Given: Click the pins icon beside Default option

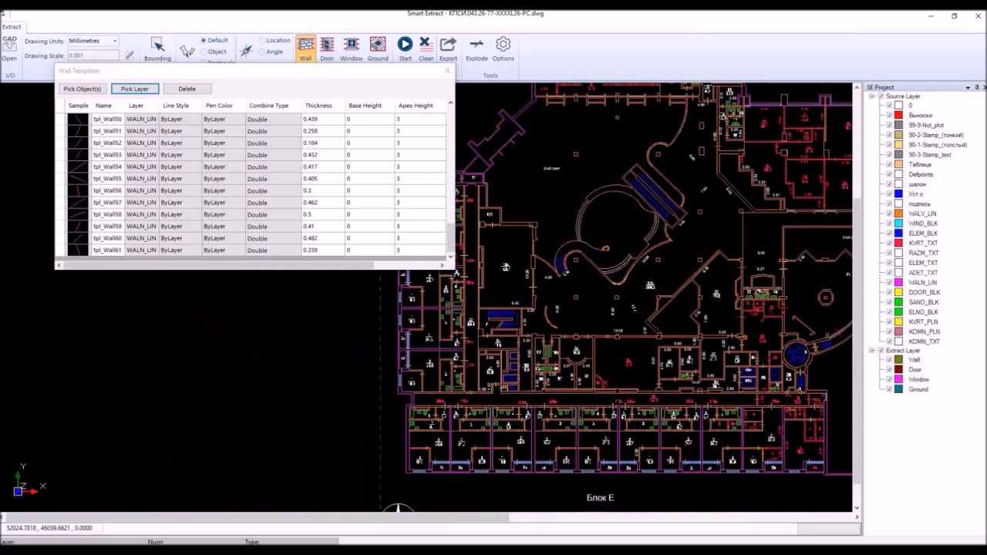Looking at the screenshot, I should click(187, 51).
